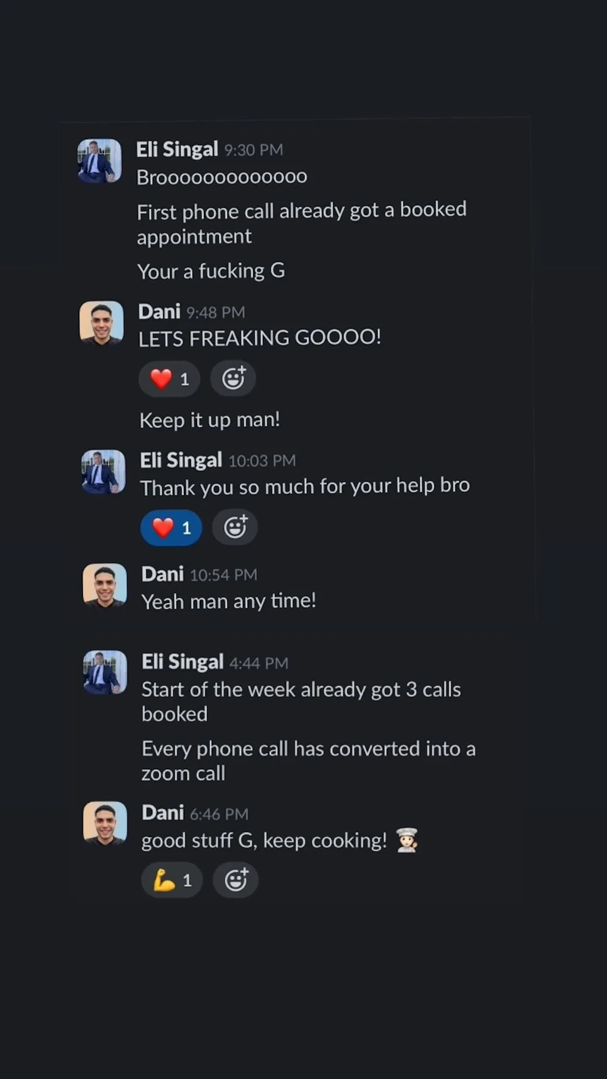Open Eli Singal's avatar on the 9:30 PM message
607x1079 pixels.
click(100, 161)
